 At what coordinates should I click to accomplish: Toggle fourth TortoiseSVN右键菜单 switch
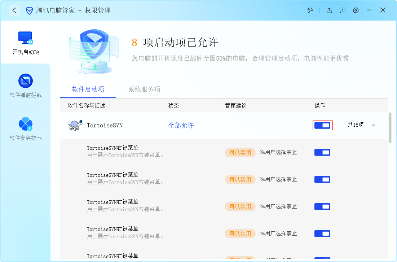point(322,233)
